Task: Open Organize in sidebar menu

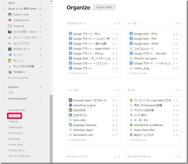Action: [x=14, y=116]
